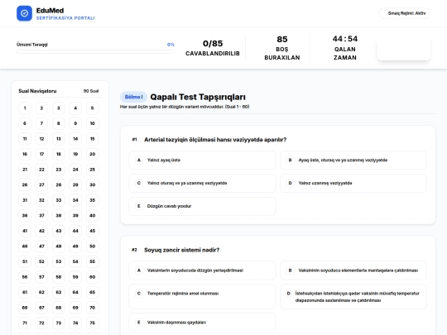Click the 44:54 remaining time counter
Image resolution: width=447 pixels, height=335 pixels.
(x=345, y=39)
